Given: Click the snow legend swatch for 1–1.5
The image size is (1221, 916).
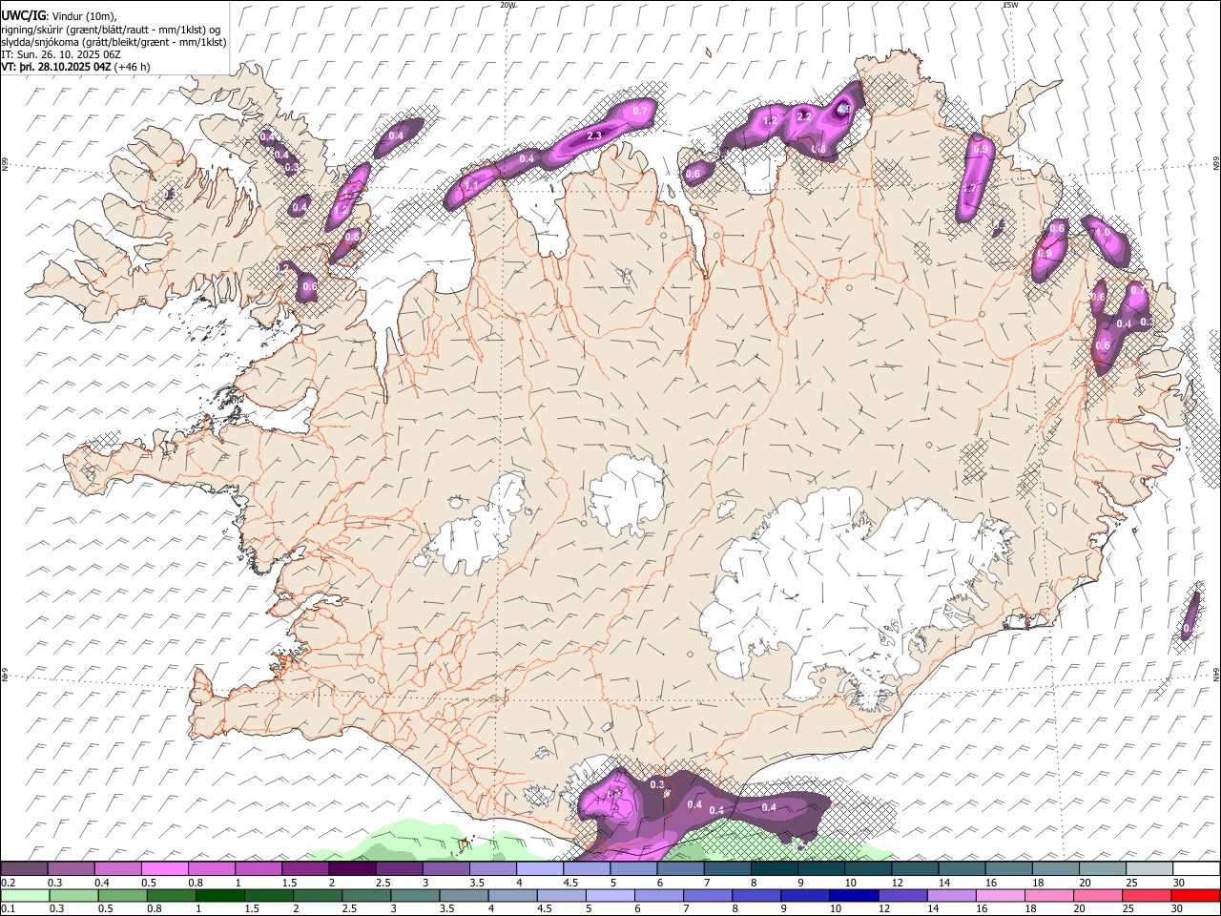Looking at the screenshot, I should pyautogui.click(x=259, y=869).
